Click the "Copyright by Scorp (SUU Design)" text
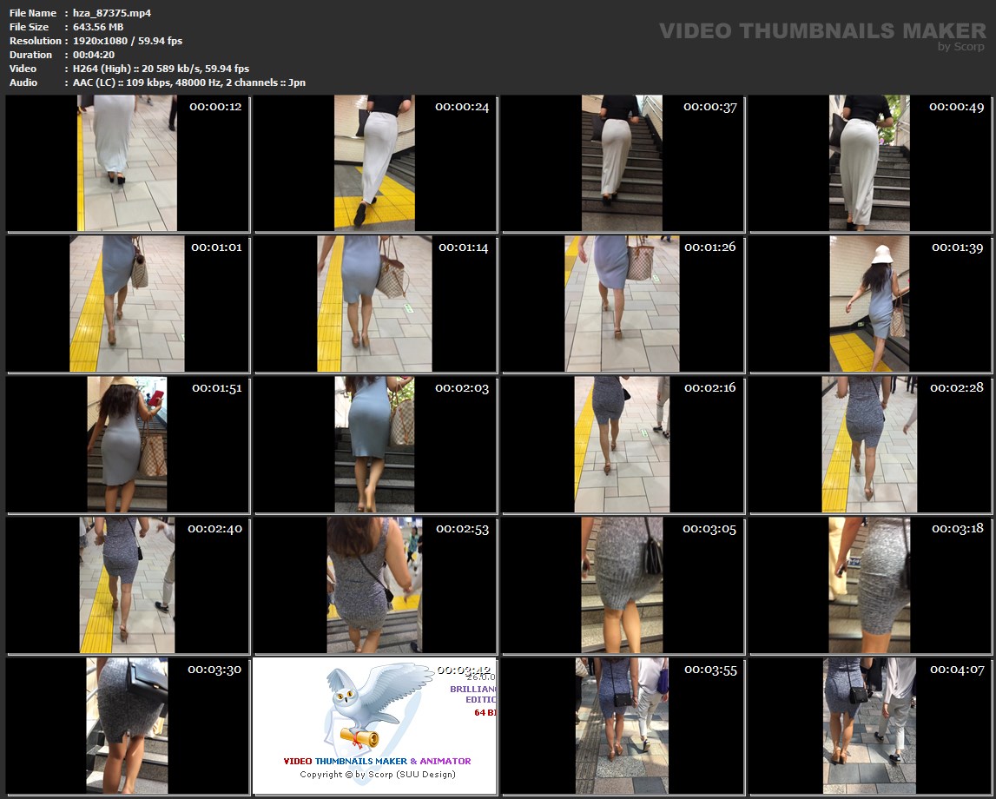This screenshot has height=799, width=996. coord(377,774)
